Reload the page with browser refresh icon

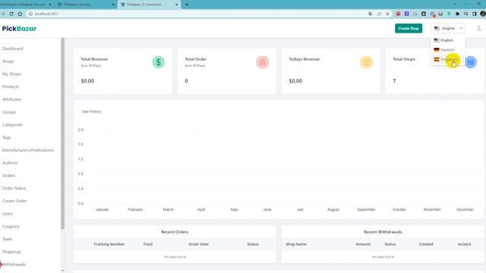11,14
